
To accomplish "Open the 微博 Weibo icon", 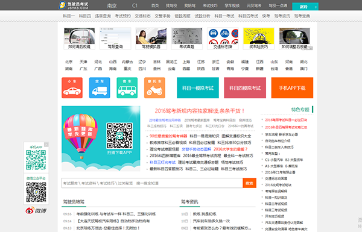I will (36, 210).
